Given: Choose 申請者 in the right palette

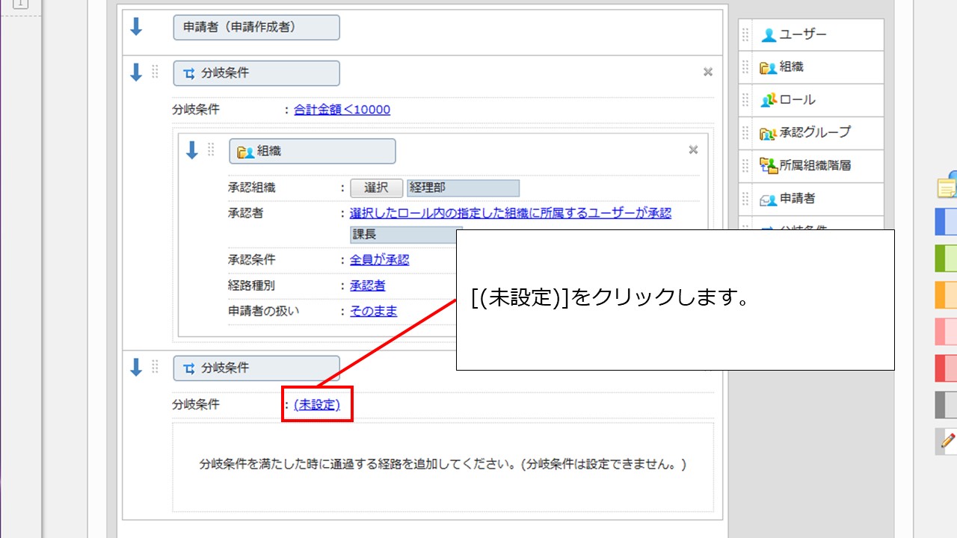Looking at the screenshot, I should pyautogui.click(x=797, y=198).
